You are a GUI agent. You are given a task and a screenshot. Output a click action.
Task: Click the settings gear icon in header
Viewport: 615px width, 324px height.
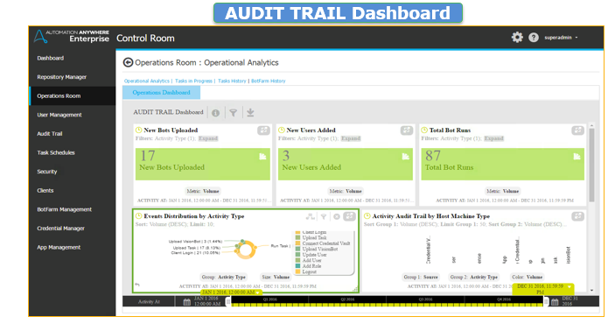(x=517, y=38)
